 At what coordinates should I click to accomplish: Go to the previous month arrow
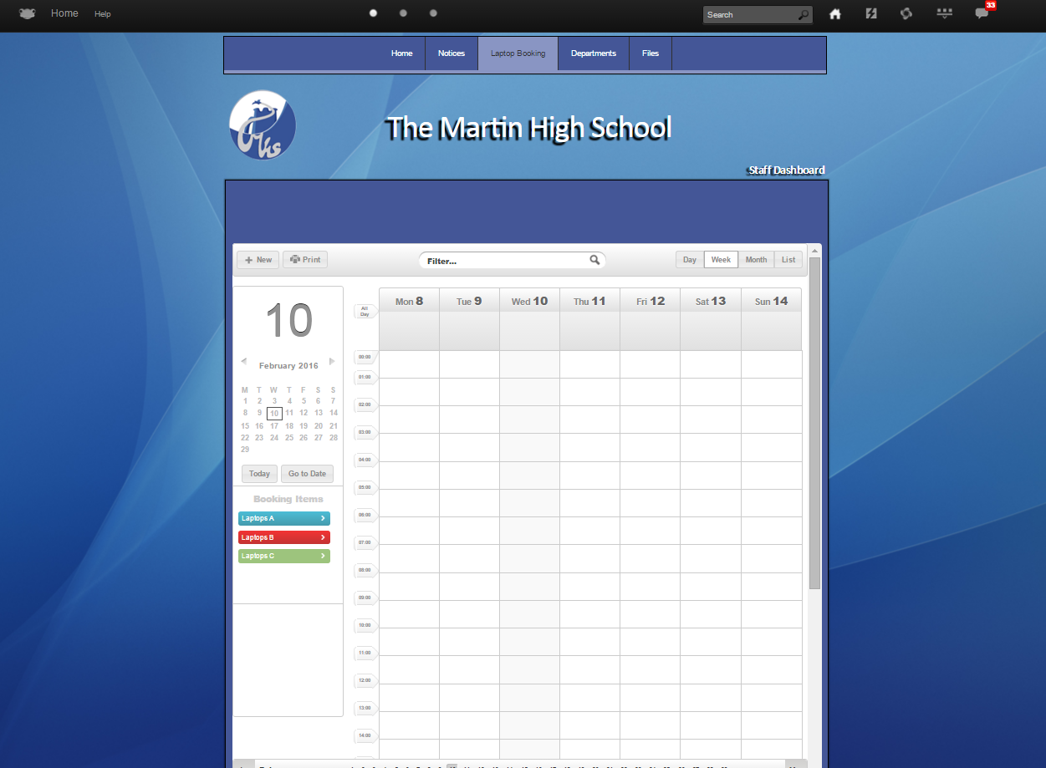[243, 362]
